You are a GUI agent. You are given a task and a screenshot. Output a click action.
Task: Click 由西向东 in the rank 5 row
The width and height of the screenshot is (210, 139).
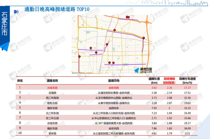[x=114, y=108]
